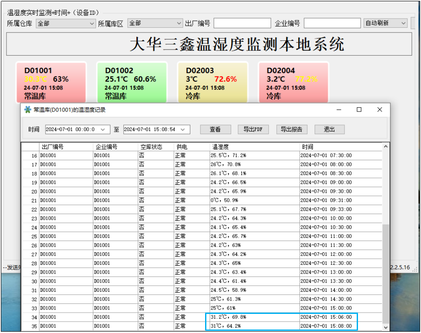This screenshot has height=333, width=421.
Task: Open the start time dropdown
Action: (103, 129)
